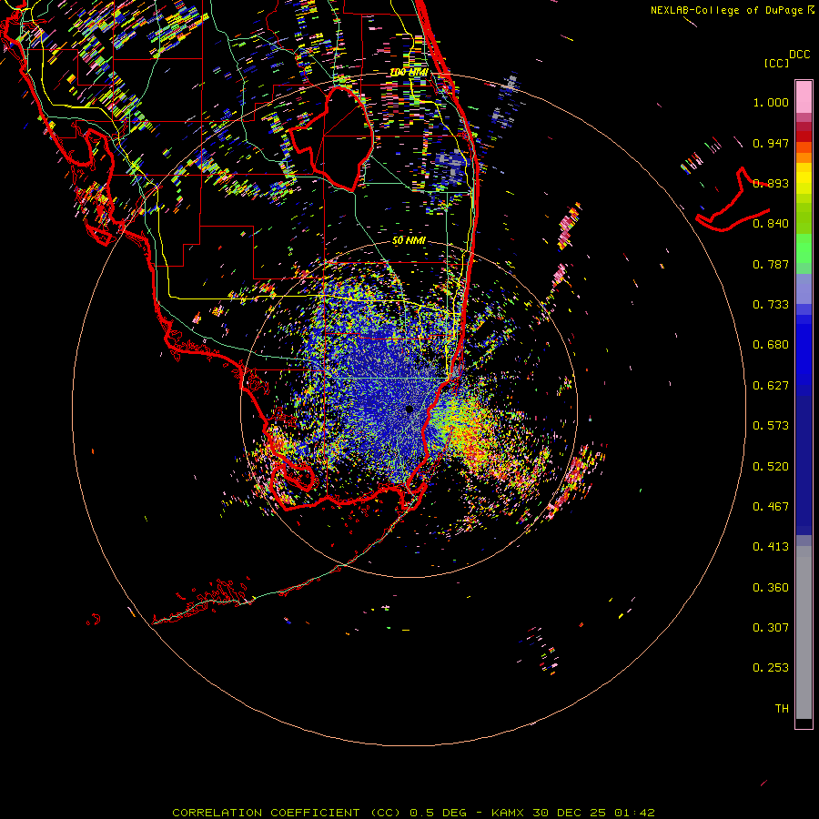This screenshot has width=819, height=819.
Task: Click the 0.893 legend value
Action: pyautogui.click(x=771, y=183)
